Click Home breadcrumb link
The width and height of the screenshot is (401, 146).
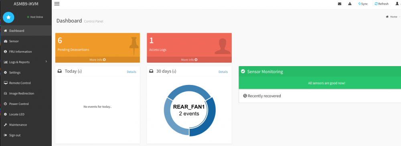click(x=394, y=16)
